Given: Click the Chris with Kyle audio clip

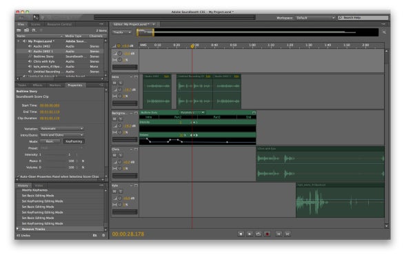Looking at the screenshot, I should click(321, 164).
